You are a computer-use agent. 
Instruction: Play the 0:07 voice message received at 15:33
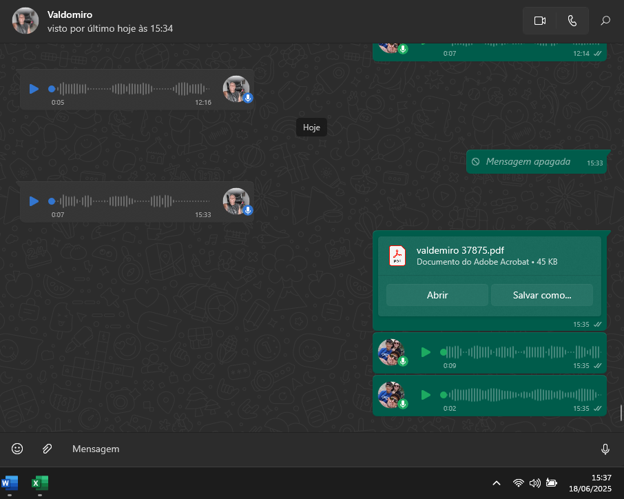click(x=34, y=201)
